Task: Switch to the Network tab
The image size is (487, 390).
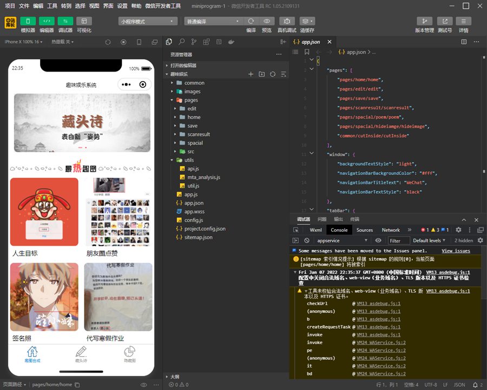Action: 391,230
